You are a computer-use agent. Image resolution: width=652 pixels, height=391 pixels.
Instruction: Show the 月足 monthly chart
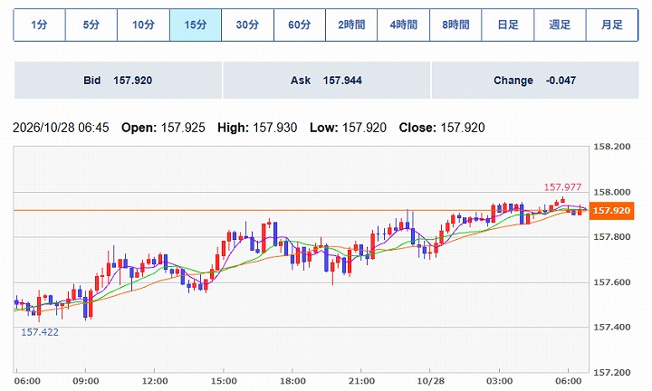pyautogui.click(x=612, y=25)
